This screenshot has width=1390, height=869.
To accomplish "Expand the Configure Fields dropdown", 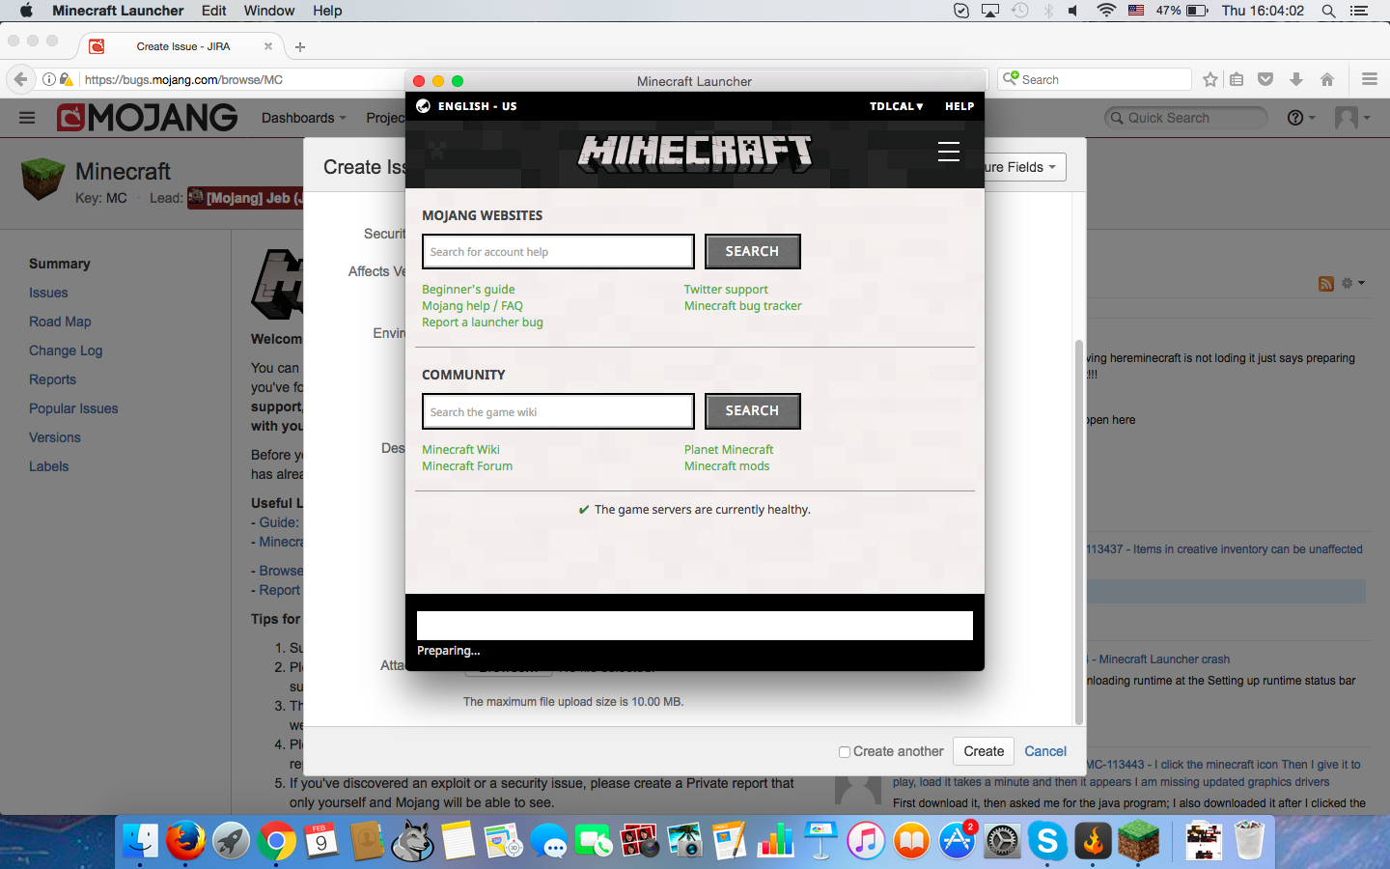I will (1023, 167).
